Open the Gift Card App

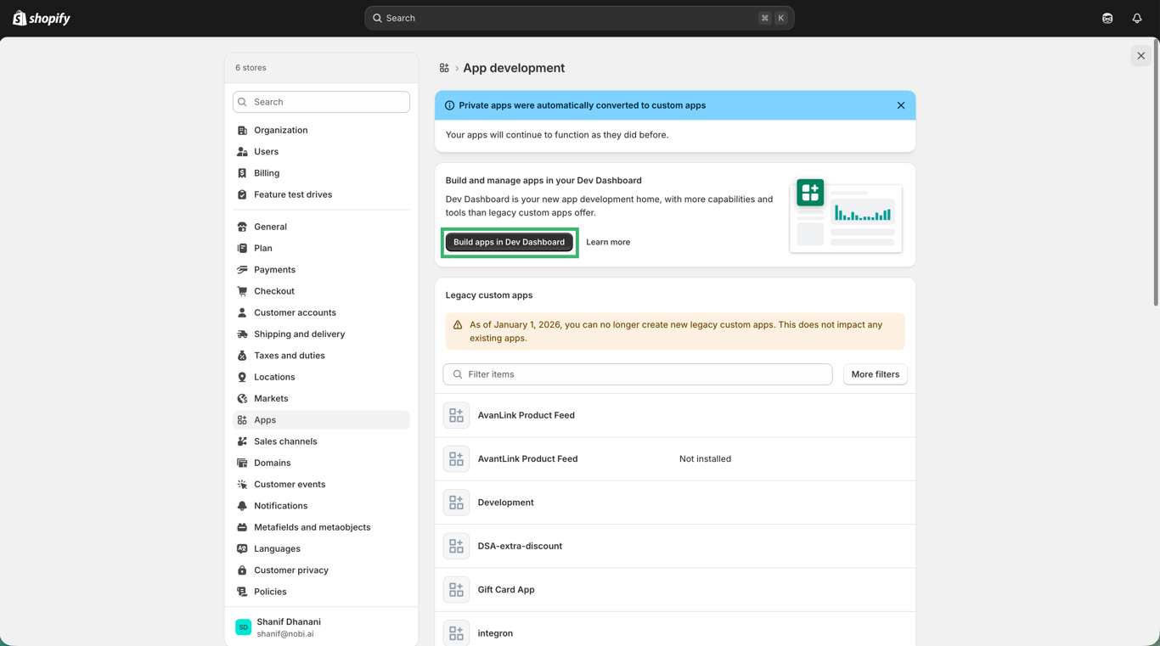pyautogui.click(x=675, y=590)
